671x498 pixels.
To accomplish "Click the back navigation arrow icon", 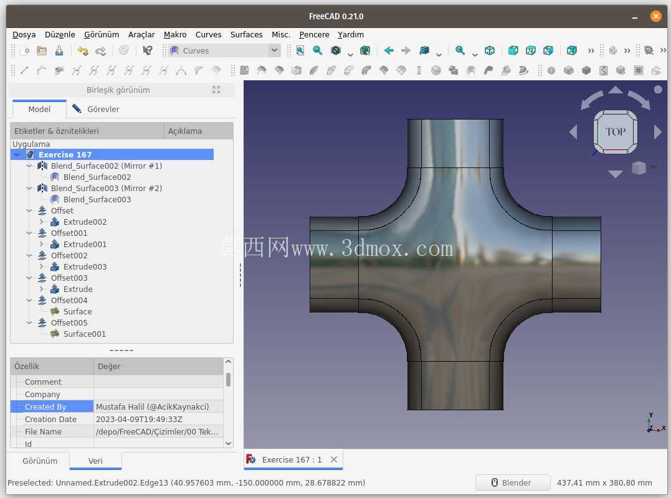I will pos(389,50).
